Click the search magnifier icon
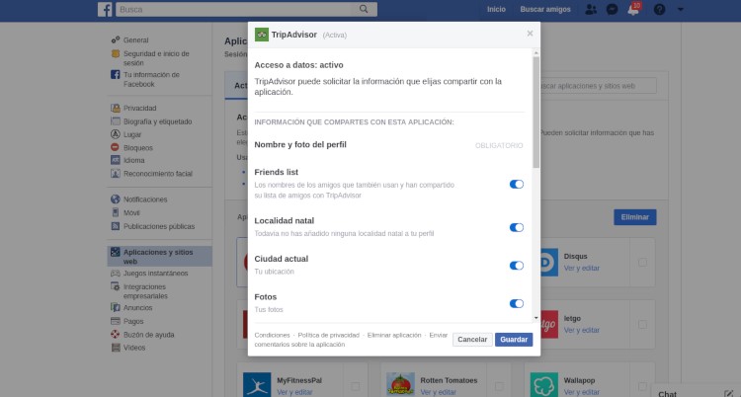Screen dimensions: 741x397 tap(364, 9)
